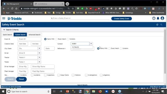Open the user account profile icon
This screenshot has width=167, height=94.
pyautogui.click(x=162, y=18)
